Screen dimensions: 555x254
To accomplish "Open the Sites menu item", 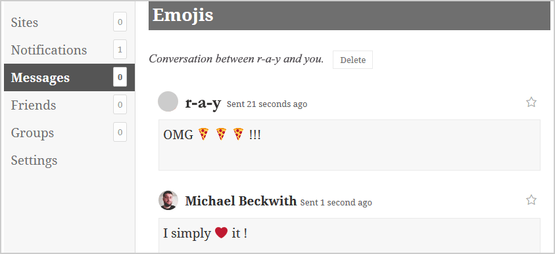I will [x=69, y=22].
